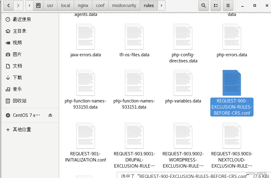Open Music (音乐) in the sidebar

click(x=30, y=89)
